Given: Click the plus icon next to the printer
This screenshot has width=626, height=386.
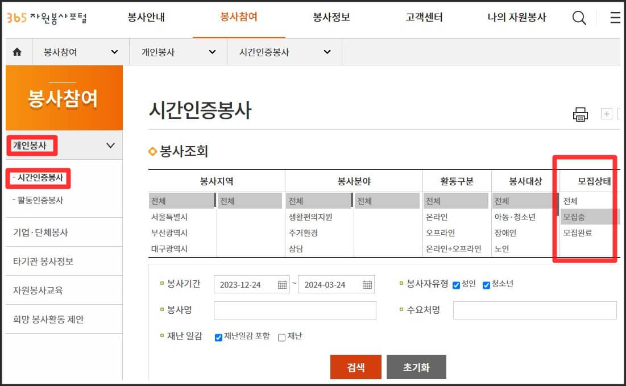Looking at the screenshot, I should (x=606, y=113).
